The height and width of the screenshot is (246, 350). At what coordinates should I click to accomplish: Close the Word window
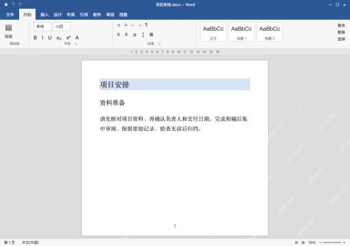click(345, 5)
